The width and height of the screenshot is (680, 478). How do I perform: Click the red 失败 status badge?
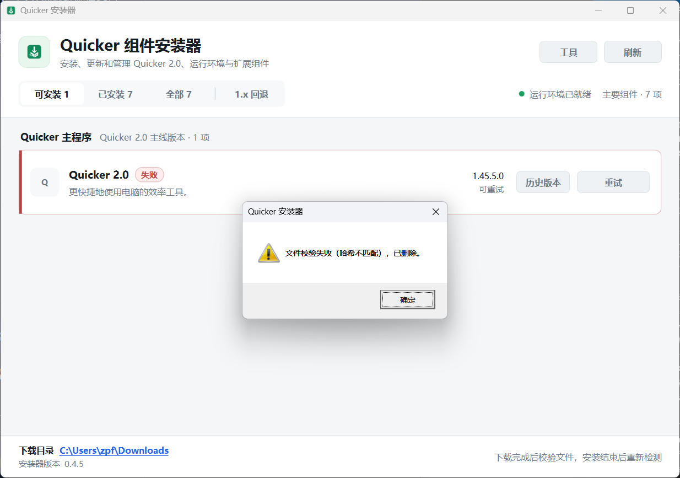click(149, 175)
